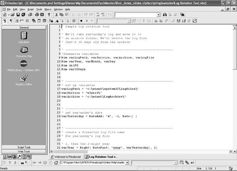
Task: Launch Registry Editor from the sidebar
Action: [24, 80]
